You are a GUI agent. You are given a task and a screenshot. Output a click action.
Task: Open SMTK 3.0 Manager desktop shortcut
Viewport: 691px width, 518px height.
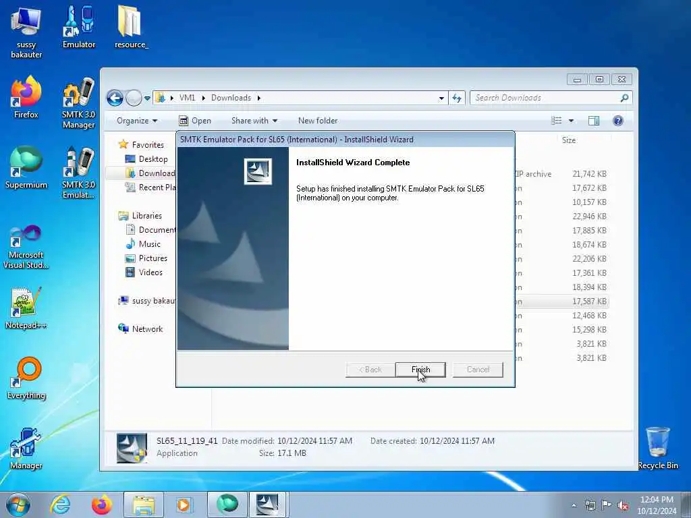pos(78,103)
